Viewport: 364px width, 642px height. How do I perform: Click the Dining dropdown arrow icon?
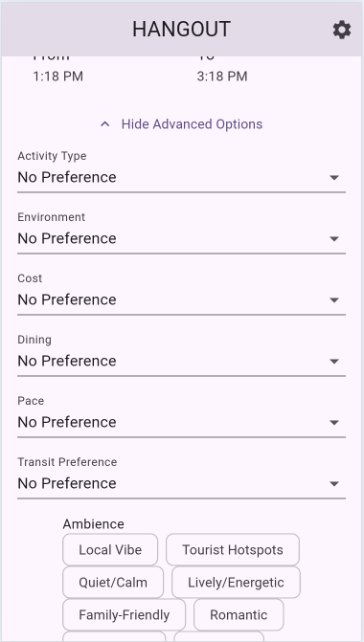[334, 361]
